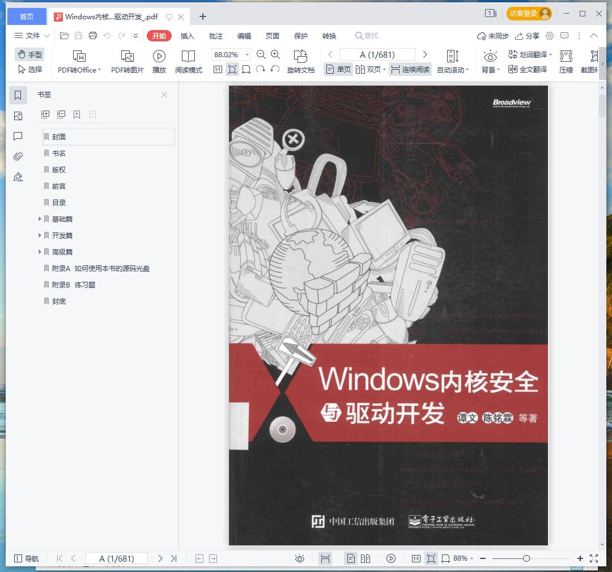Viewport: 612px width, 572px height.
Task: Rotate page counterclockwise icon
Action: click(275, 70)
